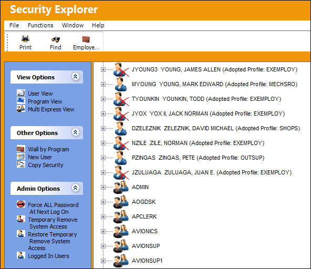Click the Logged In Users icon
This screenshot has height=269, width=311.
(x=21, y=255)
